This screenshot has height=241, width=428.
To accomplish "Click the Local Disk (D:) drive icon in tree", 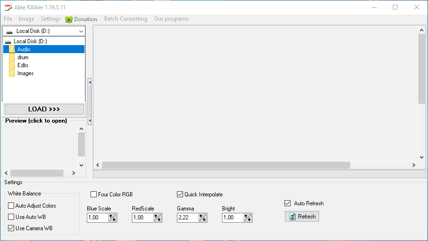I will [x=8, y=41].
